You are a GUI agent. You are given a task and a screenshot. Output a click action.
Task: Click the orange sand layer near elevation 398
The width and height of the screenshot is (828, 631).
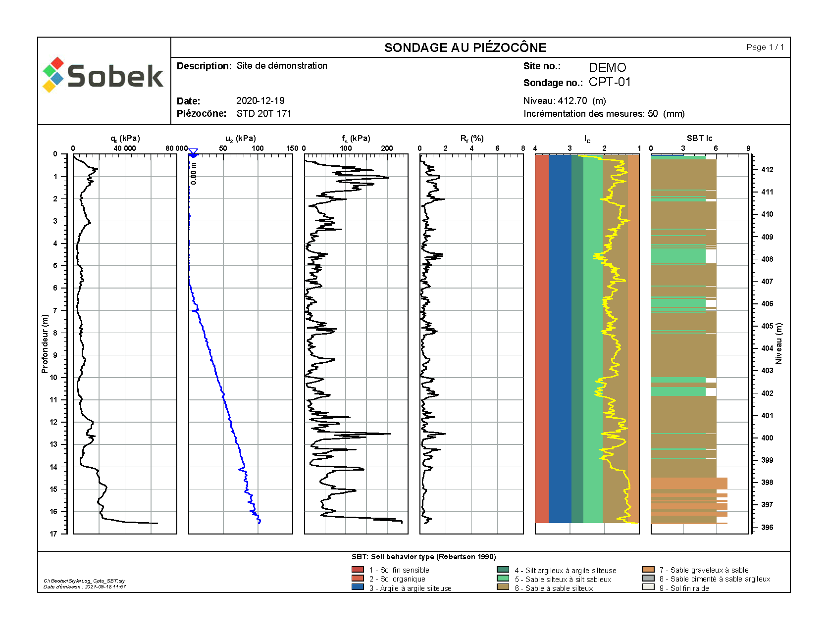click(689, 483)
